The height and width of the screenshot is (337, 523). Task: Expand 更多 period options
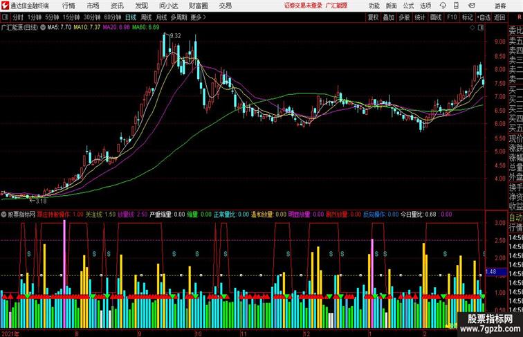pyautogui.click(x=198, y=17)
